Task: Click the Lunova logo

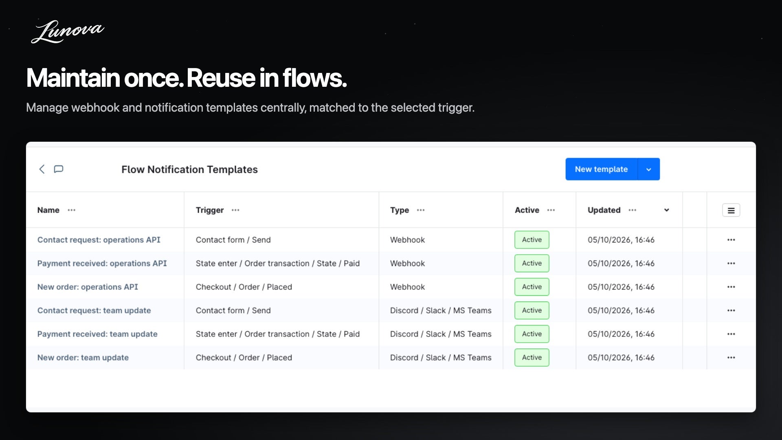Action: click(68, 31)
